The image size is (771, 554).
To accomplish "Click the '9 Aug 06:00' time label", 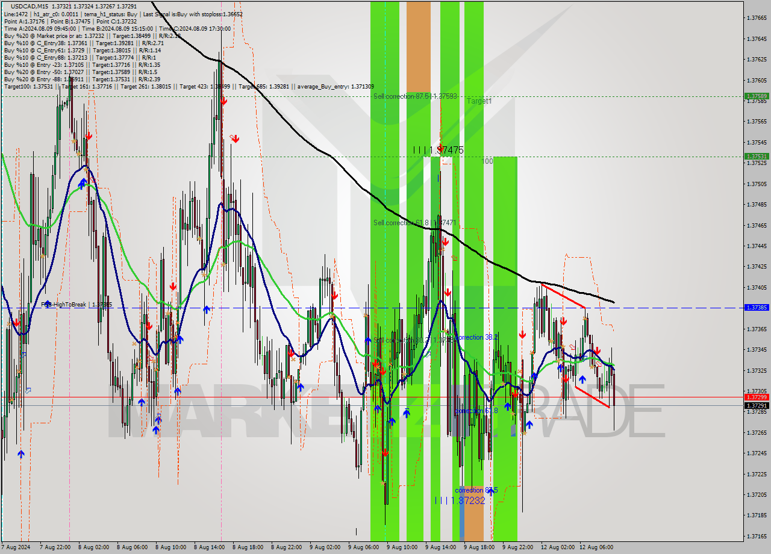I will click(x=364, y=547).
